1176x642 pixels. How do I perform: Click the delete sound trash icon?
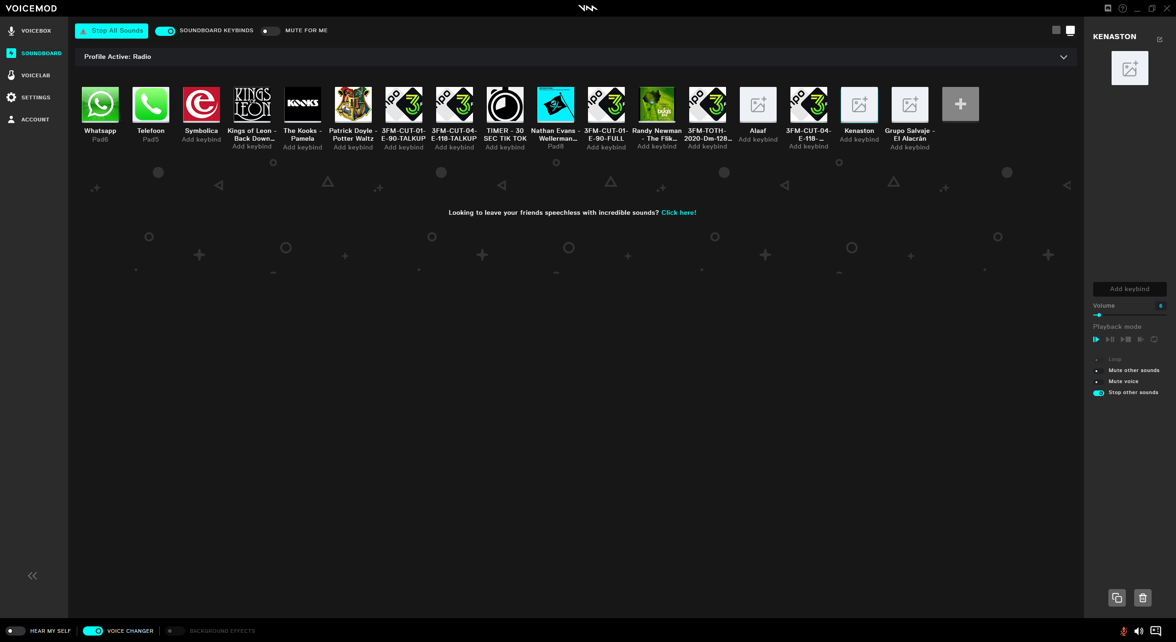1142,598
